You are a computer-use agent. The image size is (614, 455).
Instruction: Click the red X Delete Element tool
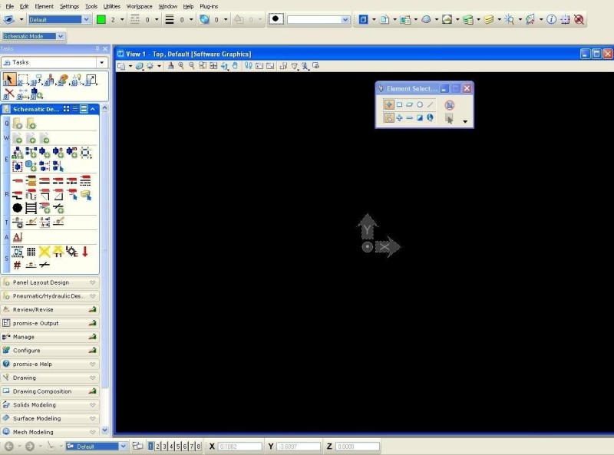(x=9, y=94)
